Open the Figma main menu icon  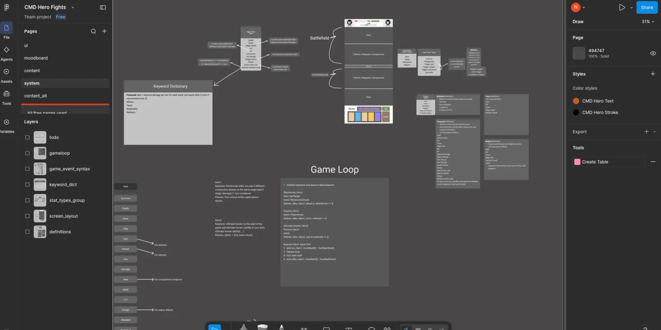pos(7,7)
